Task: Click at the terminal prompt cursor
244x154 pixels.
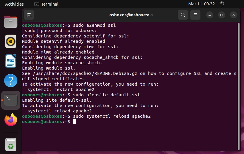Action: tap(74, 122)
